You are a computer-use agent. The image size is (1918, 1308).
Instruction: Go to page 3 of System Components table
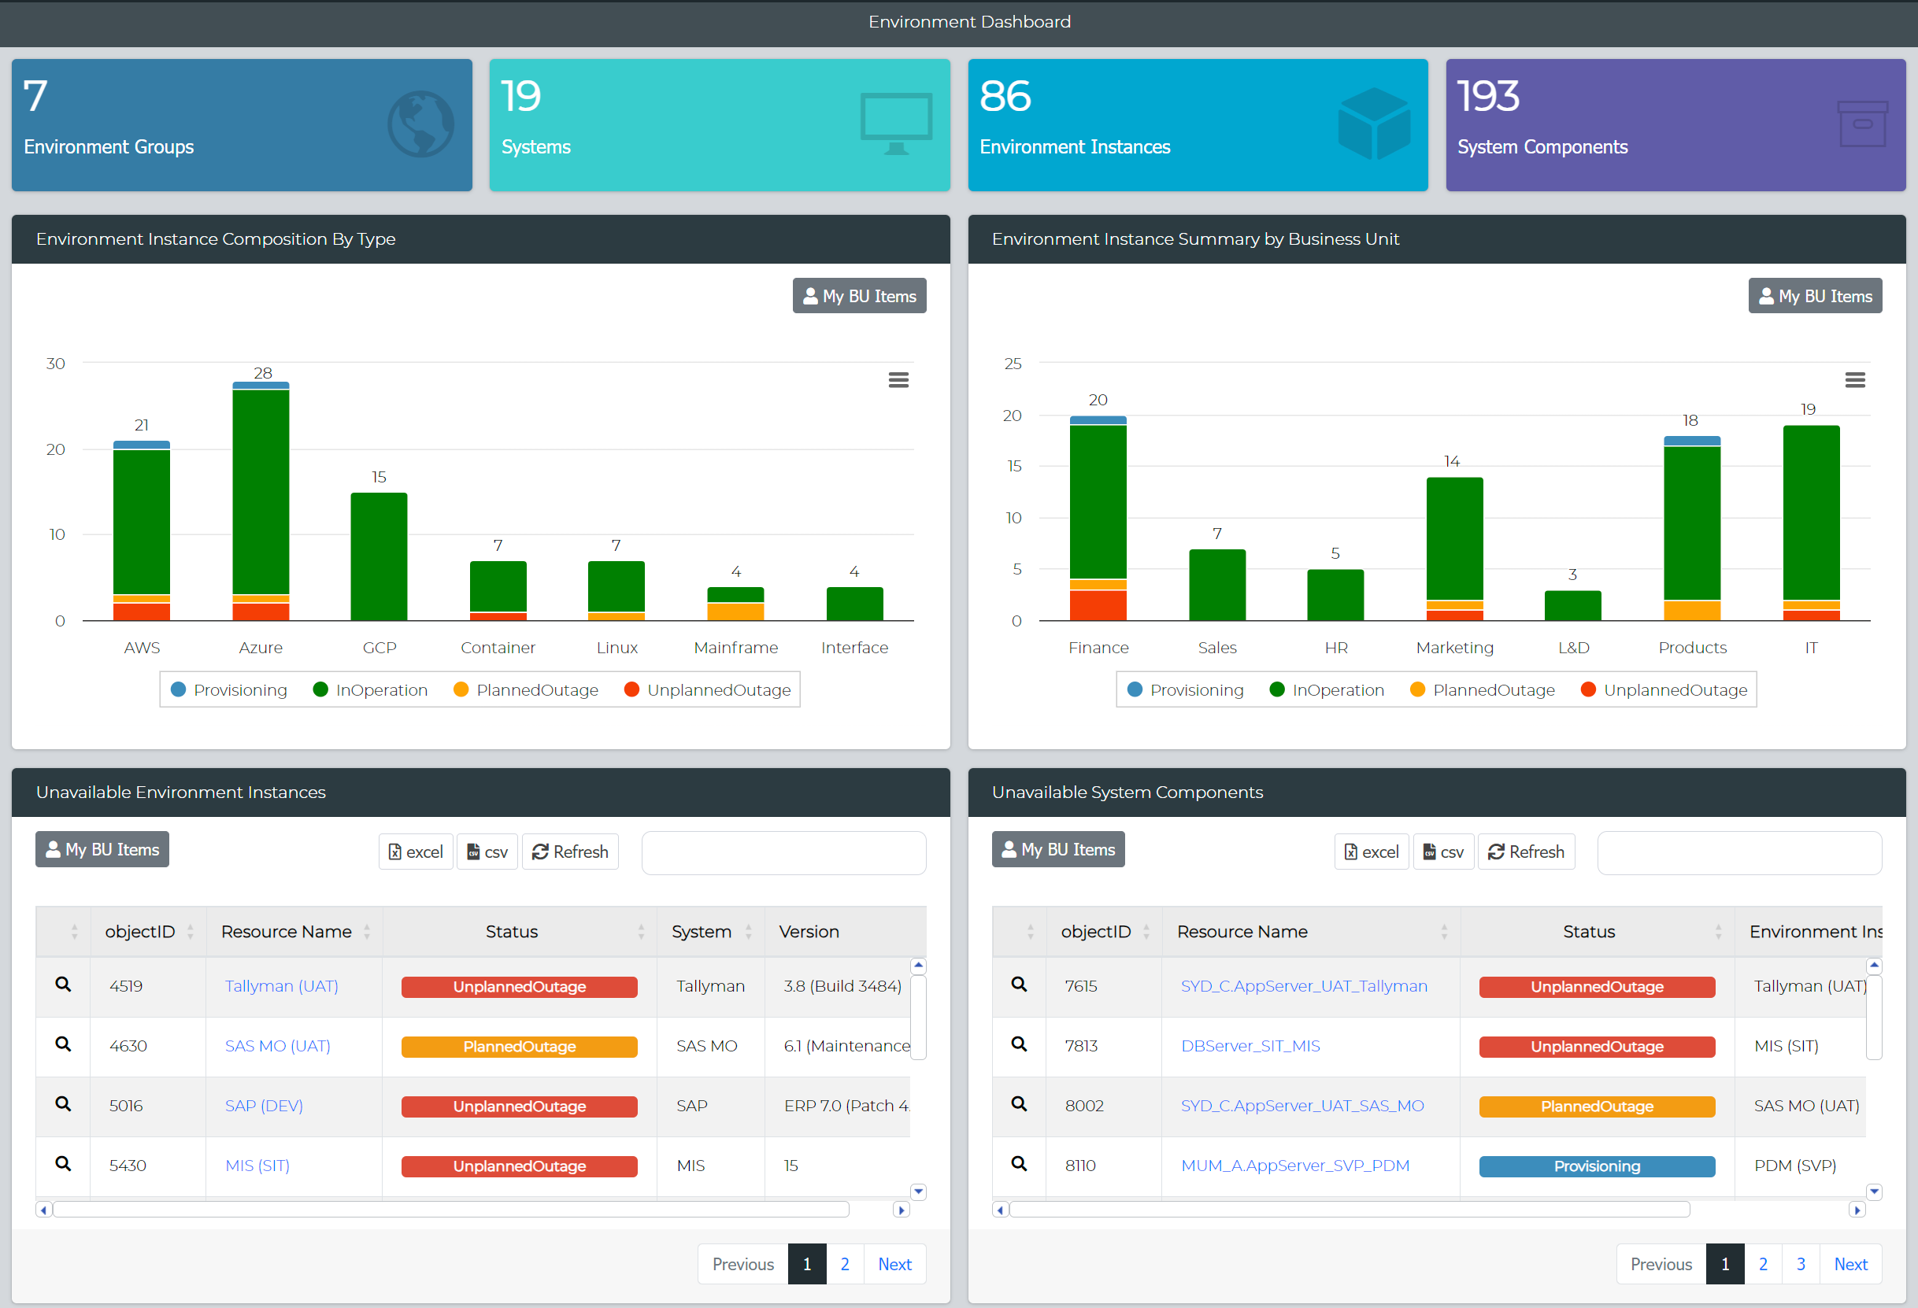(1801, 1264)
